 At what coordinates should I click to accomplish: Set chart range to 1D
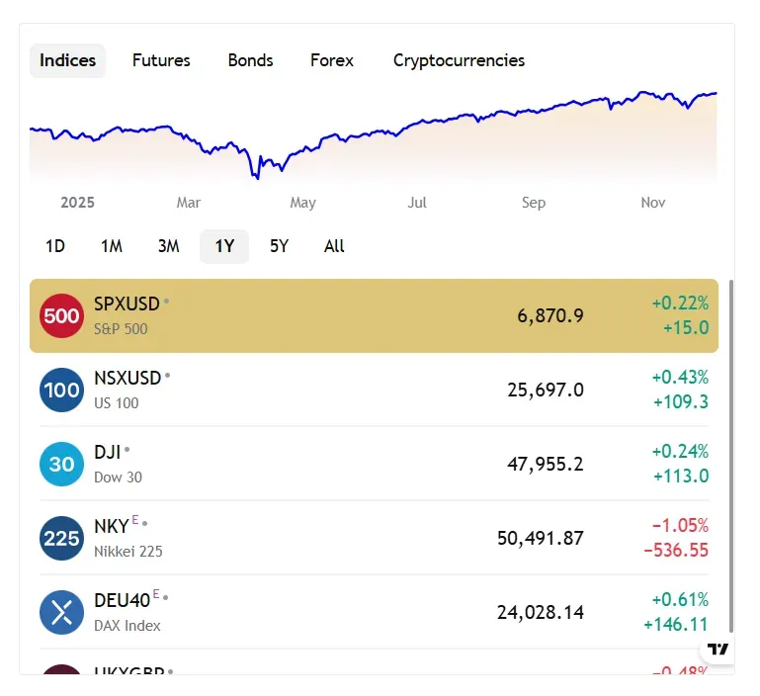(x=55, y=246)
